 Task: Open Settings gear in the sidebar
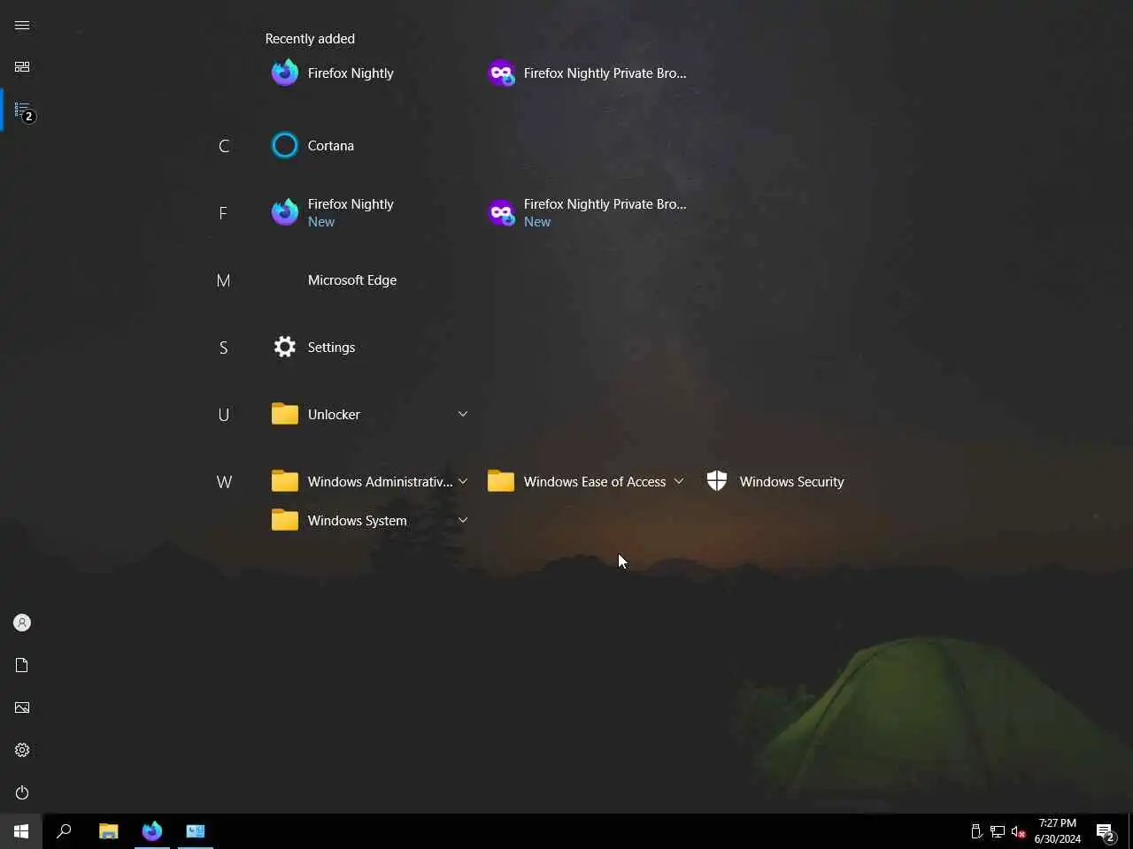click(x=22, y=750)
